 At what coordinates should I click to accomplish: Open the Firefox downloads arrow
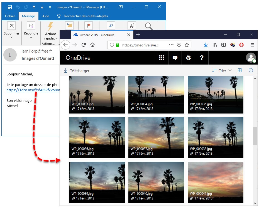pyautogui.click(x=206, y=45)
